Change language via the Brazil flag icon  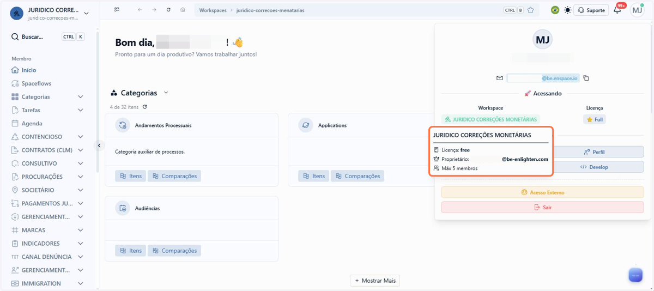tap(555, 10)
